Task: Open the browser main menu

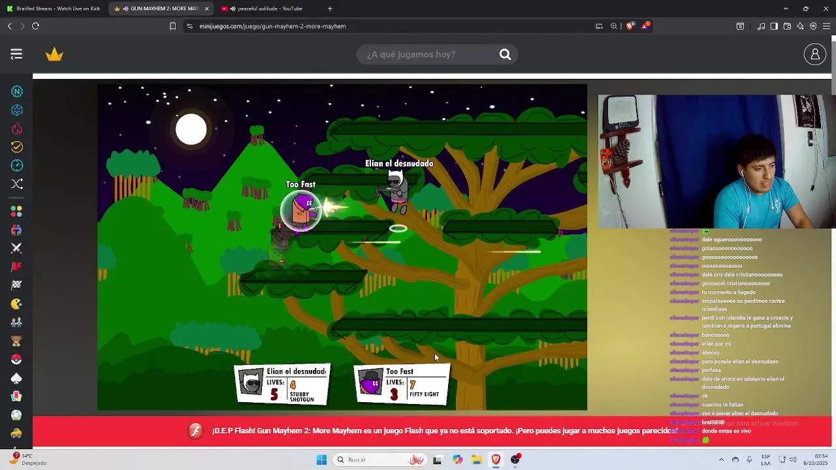Action: [826, 26]
